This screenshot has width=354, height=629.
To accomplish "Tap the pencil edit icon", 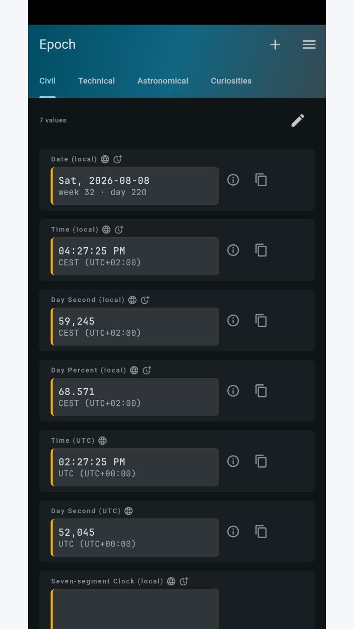I will 298,120.
